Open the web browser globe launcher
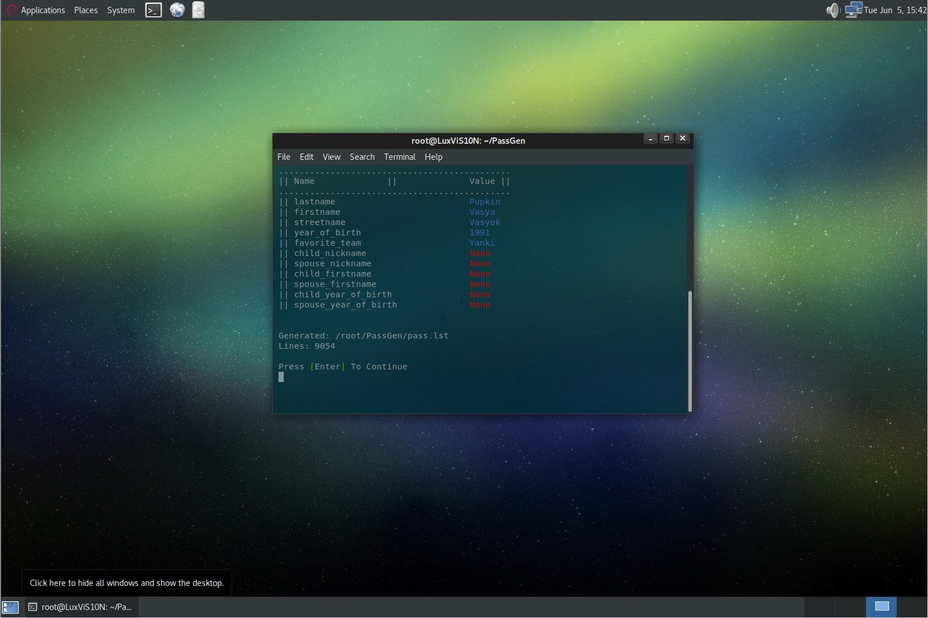Viewport: 928px width, 618px height. (177, 10)
